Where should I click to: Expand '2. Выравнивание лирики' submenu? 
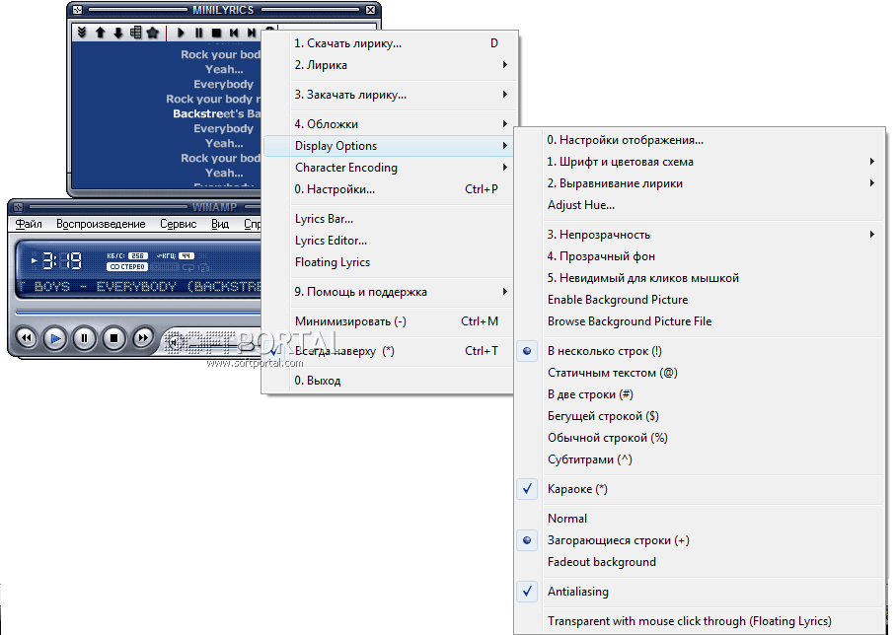tap(700, 183)
